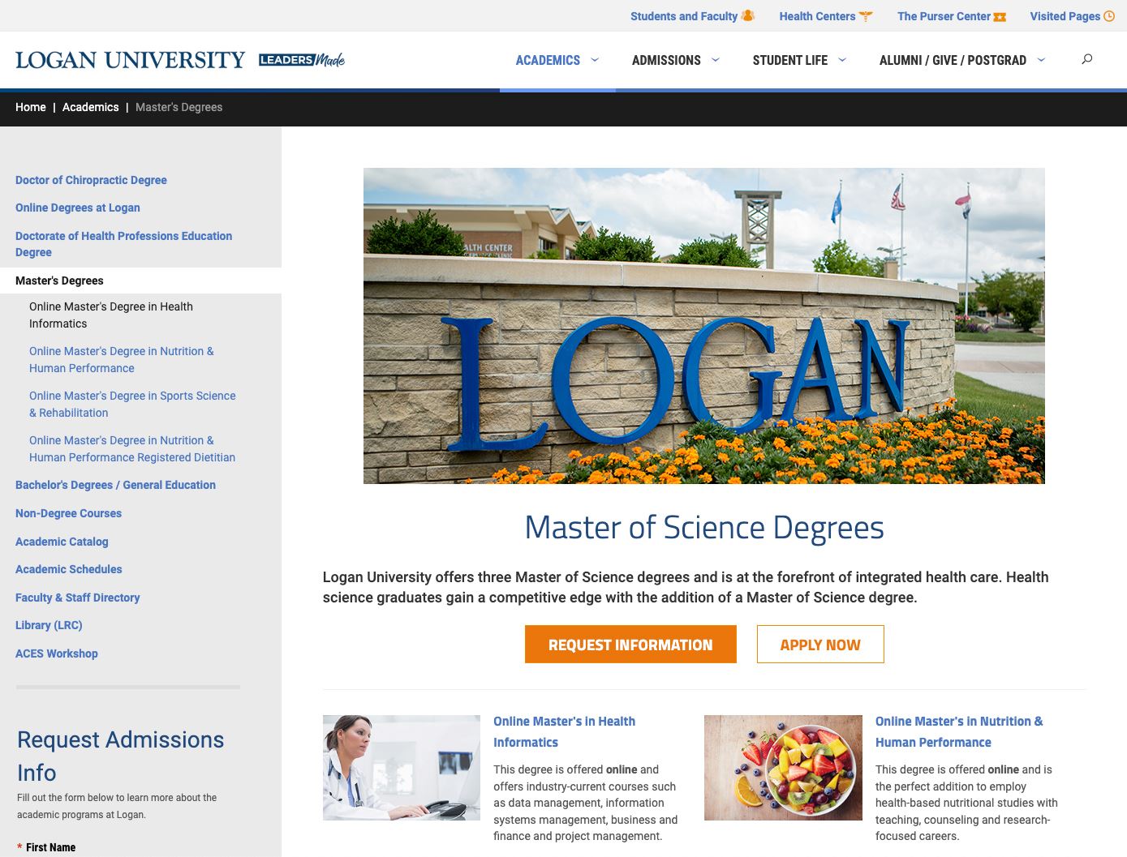Click the Master of Science Degrees heading
The image size is (1127, 857).
pyautogui.click(x=704, y=528)
